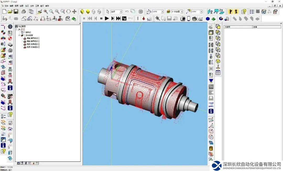Select the XYZ node in feature tree

(23, 29)
